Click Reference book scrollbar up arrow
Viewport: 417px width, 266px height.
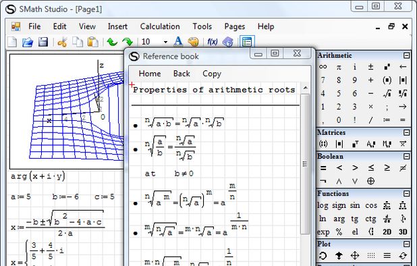tap(305, 88)
